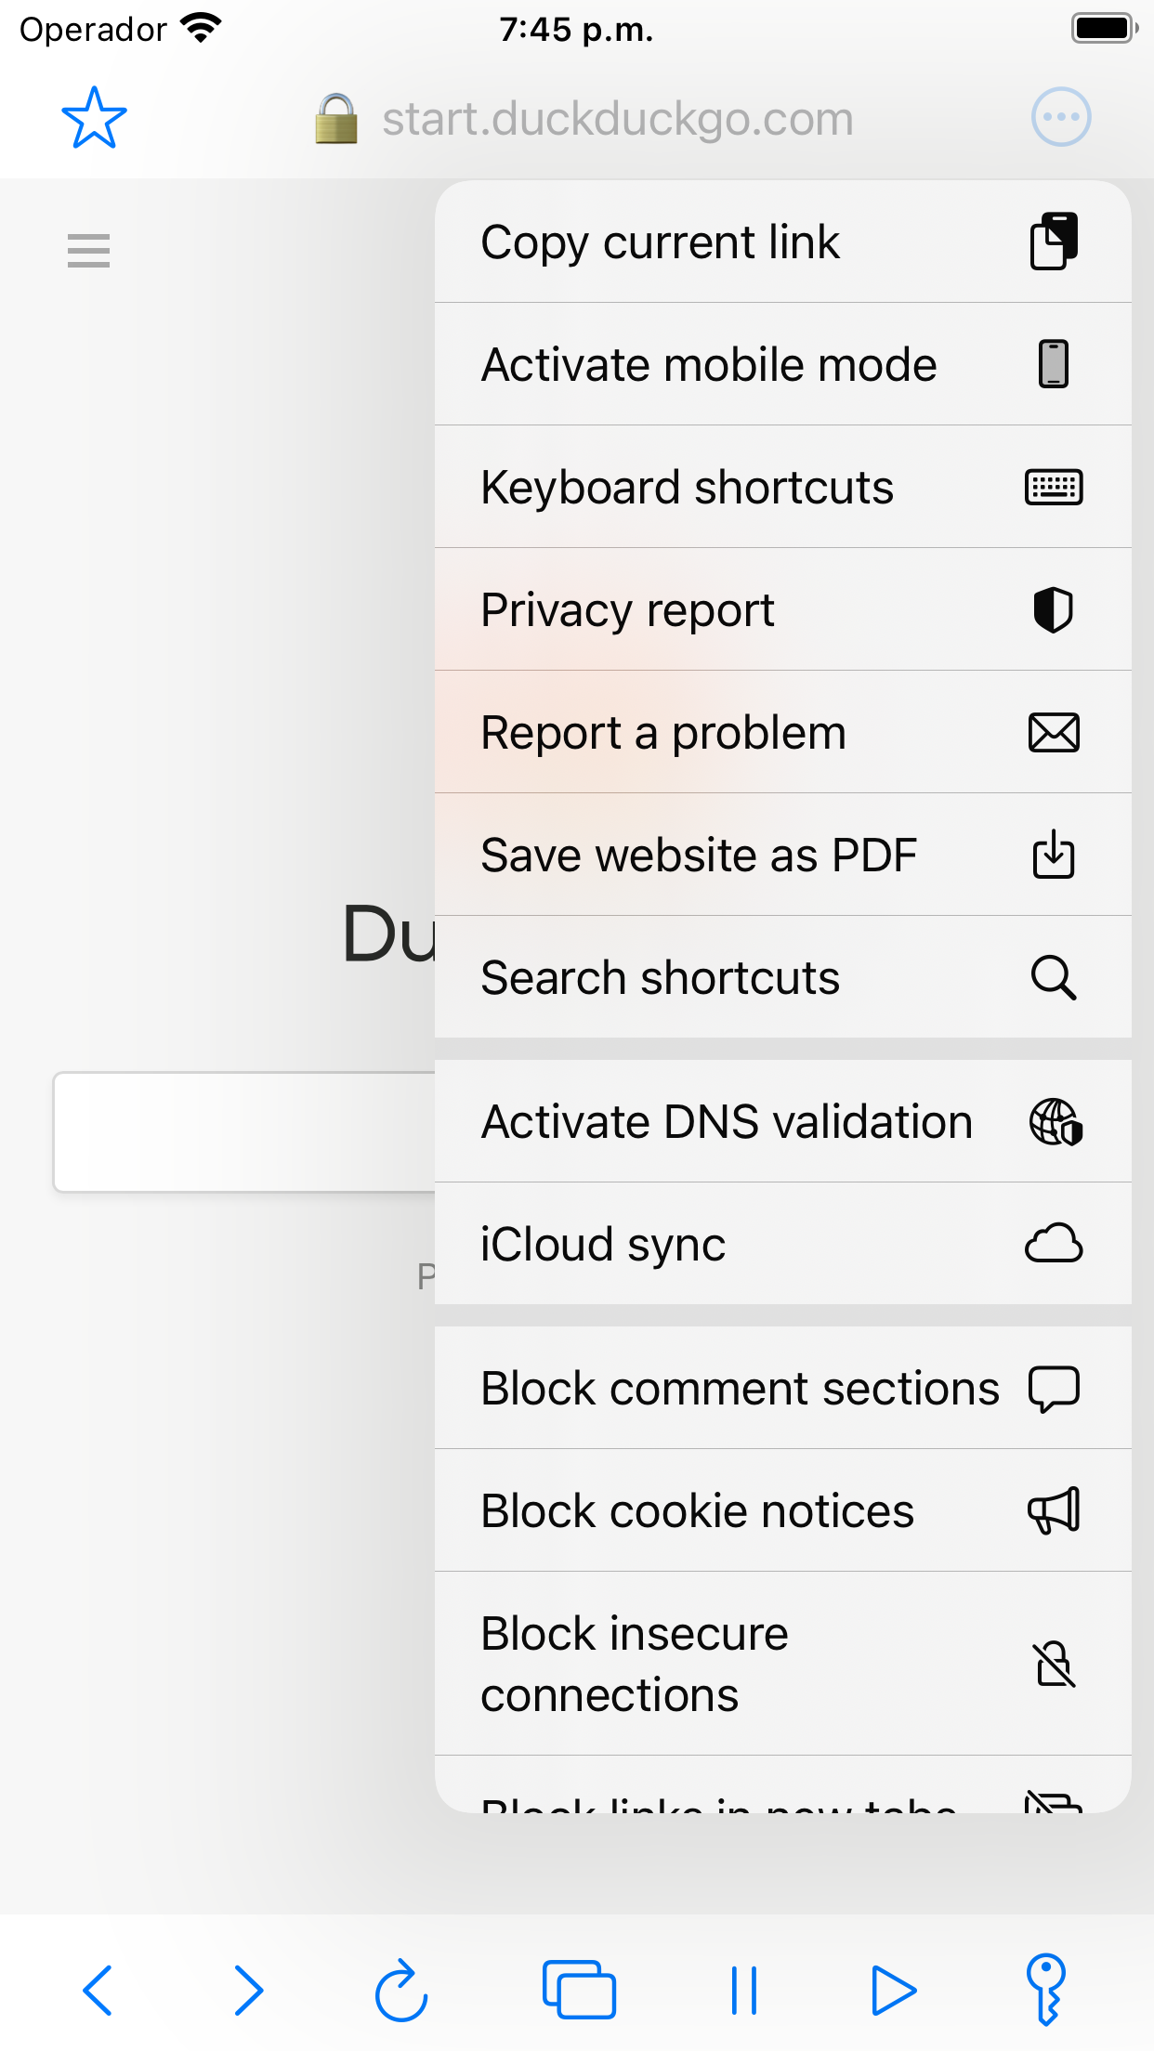Go back with the left arrow
The width and height of the screenshot is (1154, 2051).
coord(98,1990)
